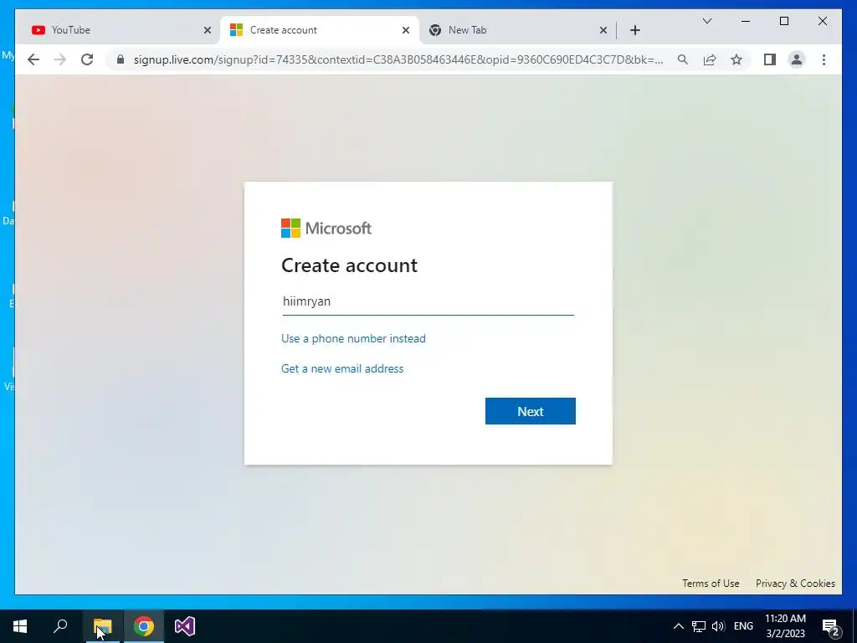Reload the Create account page

click(87, 59)
